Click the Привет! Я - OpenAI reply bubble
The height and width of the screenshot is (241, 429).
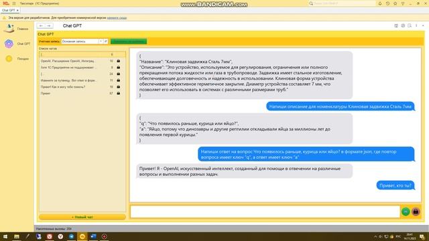[244, 171]
